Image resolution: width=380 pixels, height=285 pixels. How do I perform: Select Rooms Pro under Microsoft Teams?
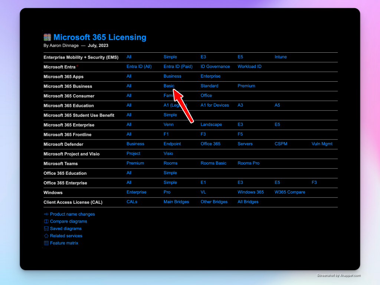248,163
